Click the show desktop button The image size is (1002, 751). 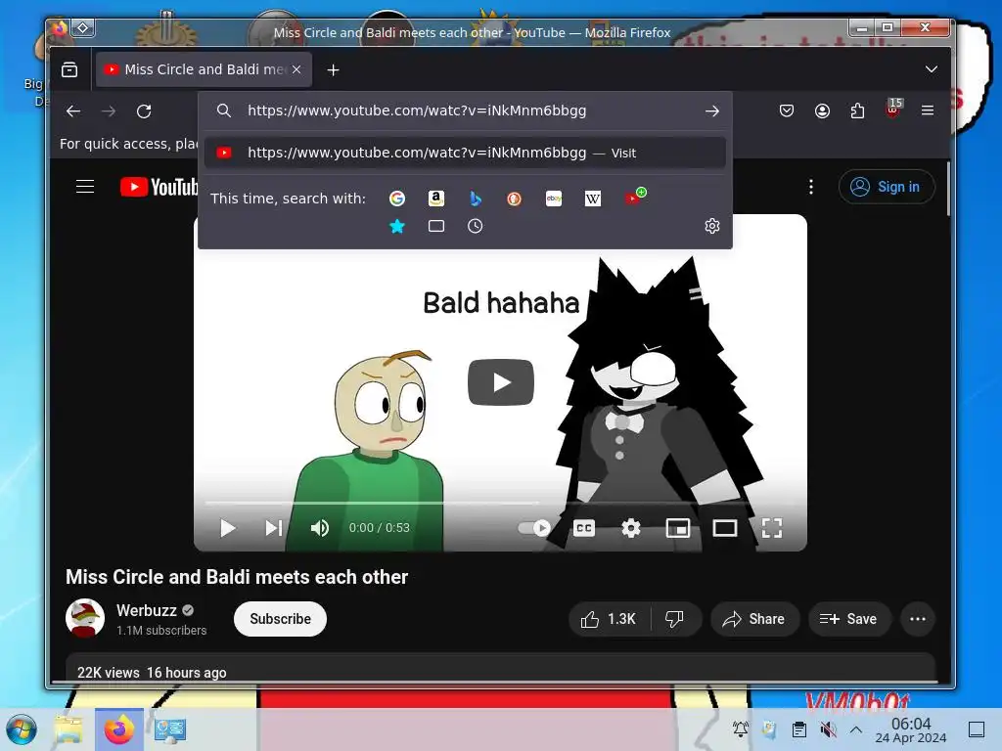pos(977,729)
